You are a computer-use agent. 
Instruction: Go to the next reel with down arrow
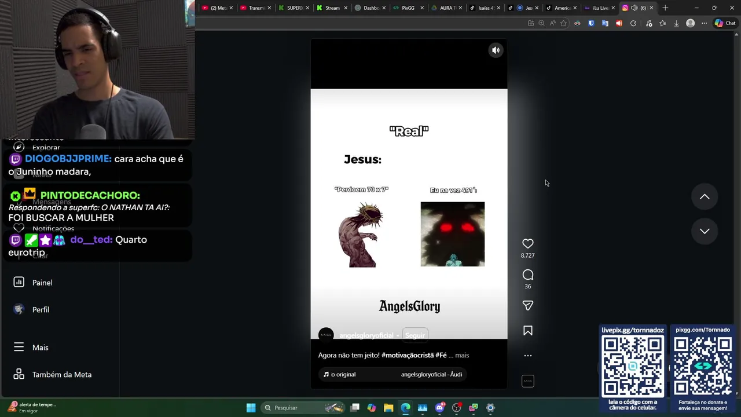(705, 231)
